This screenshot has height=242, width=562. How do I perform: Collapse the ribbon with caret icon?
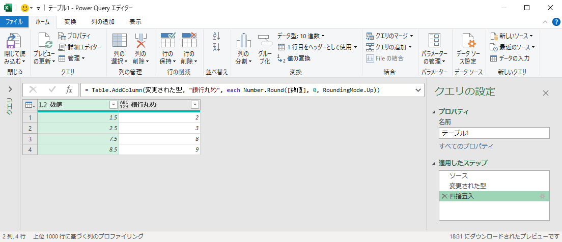[545, 22]
